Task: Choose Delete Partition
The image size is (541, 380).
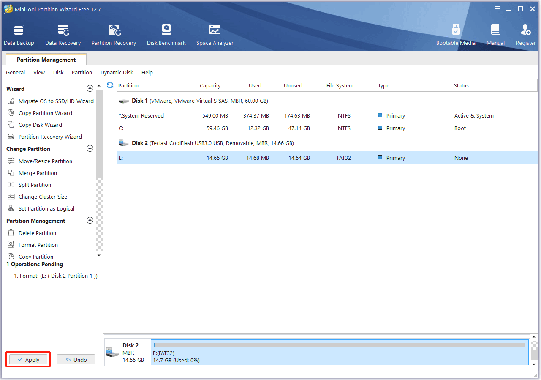Action: coord(32,233)
